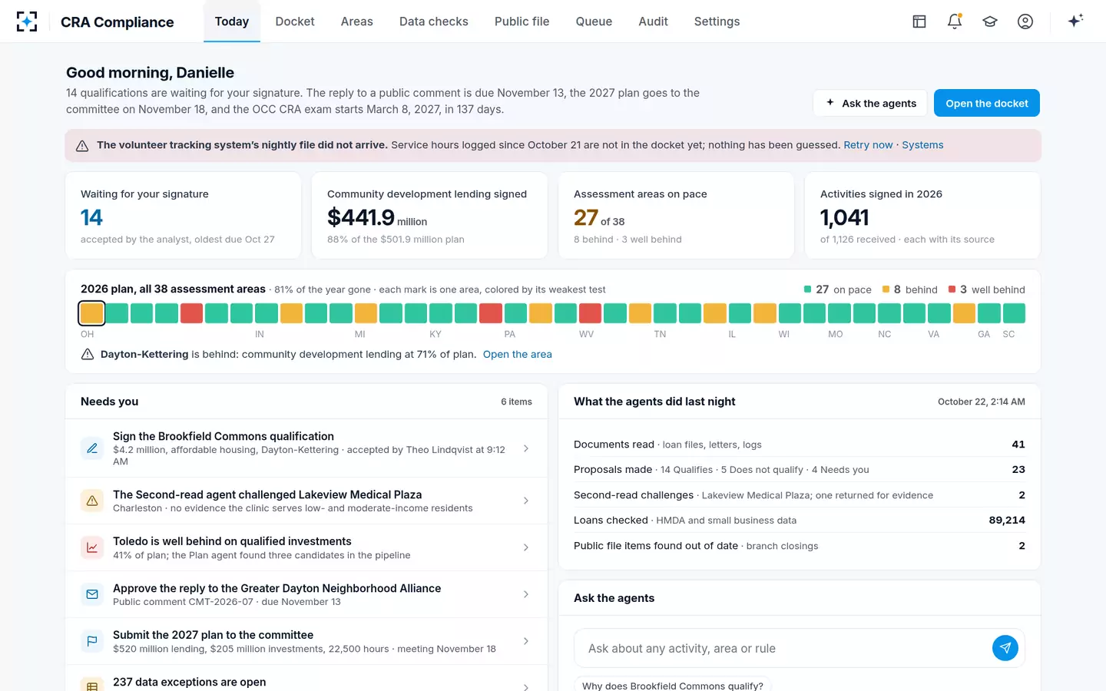Click the chart icon beside Toledo item
The width and height of the screenshot is (1106, 691).
[92, 547]
